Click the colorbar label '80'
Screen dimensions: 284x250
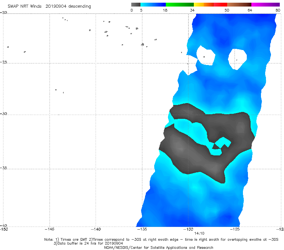coord(278,10)
